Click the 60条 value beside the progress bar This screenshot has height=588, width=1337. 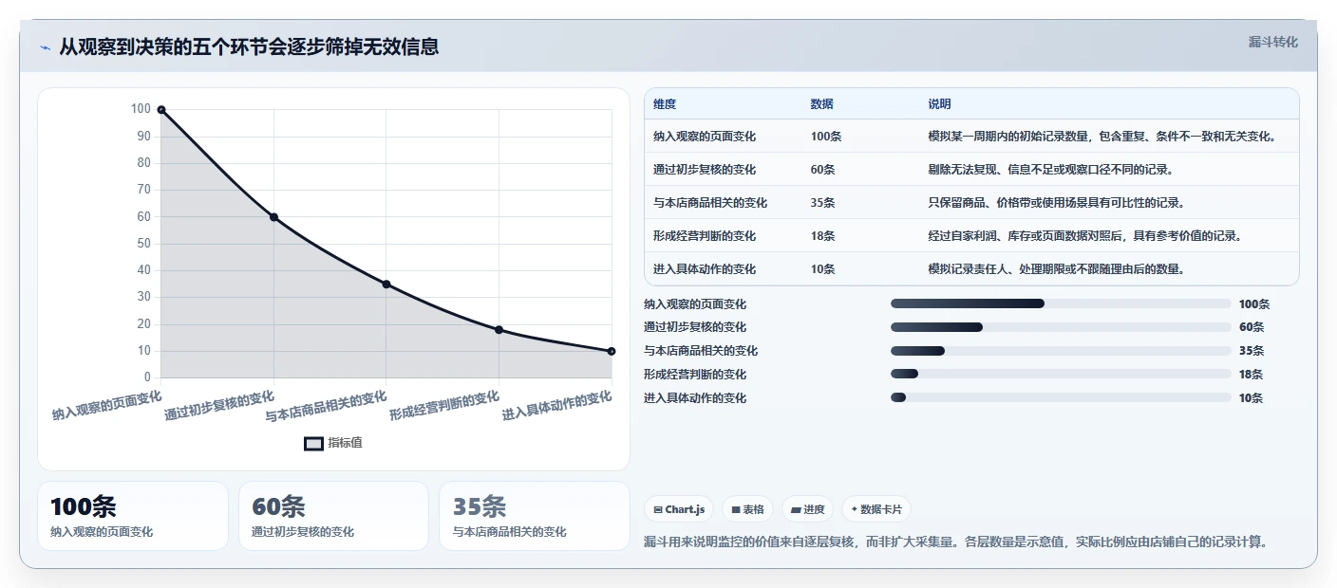(x=1252, y=327)
